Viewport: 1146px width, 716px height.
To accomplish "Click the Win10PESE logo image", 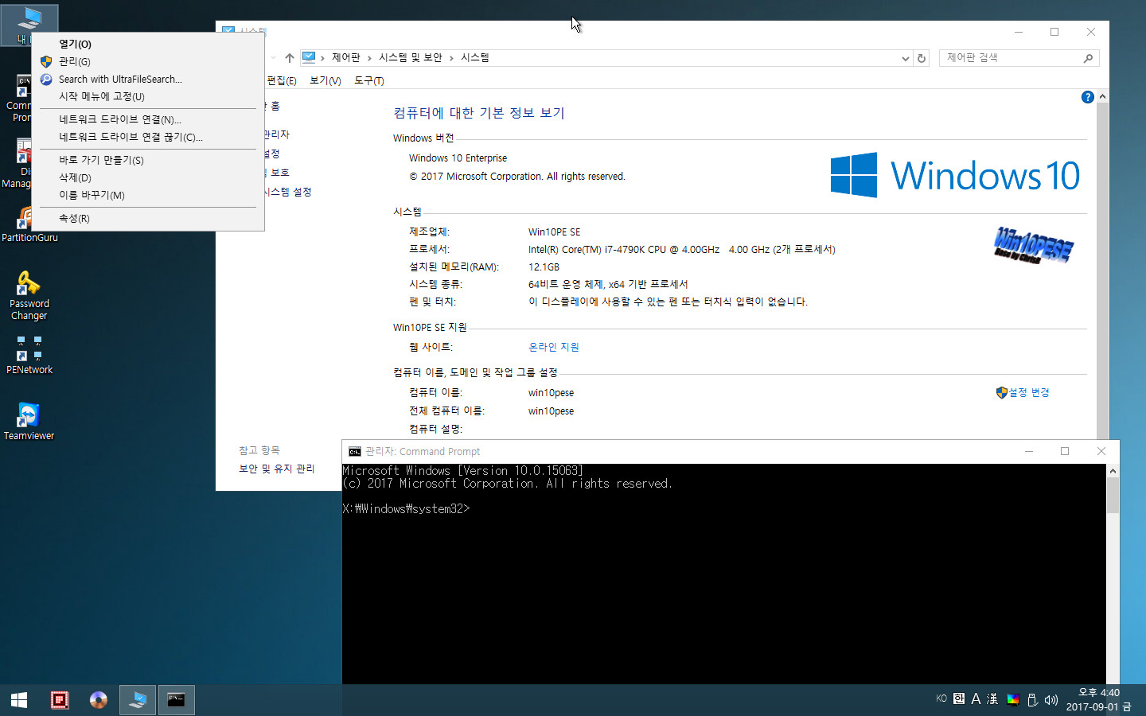I will pos(1034,245).
